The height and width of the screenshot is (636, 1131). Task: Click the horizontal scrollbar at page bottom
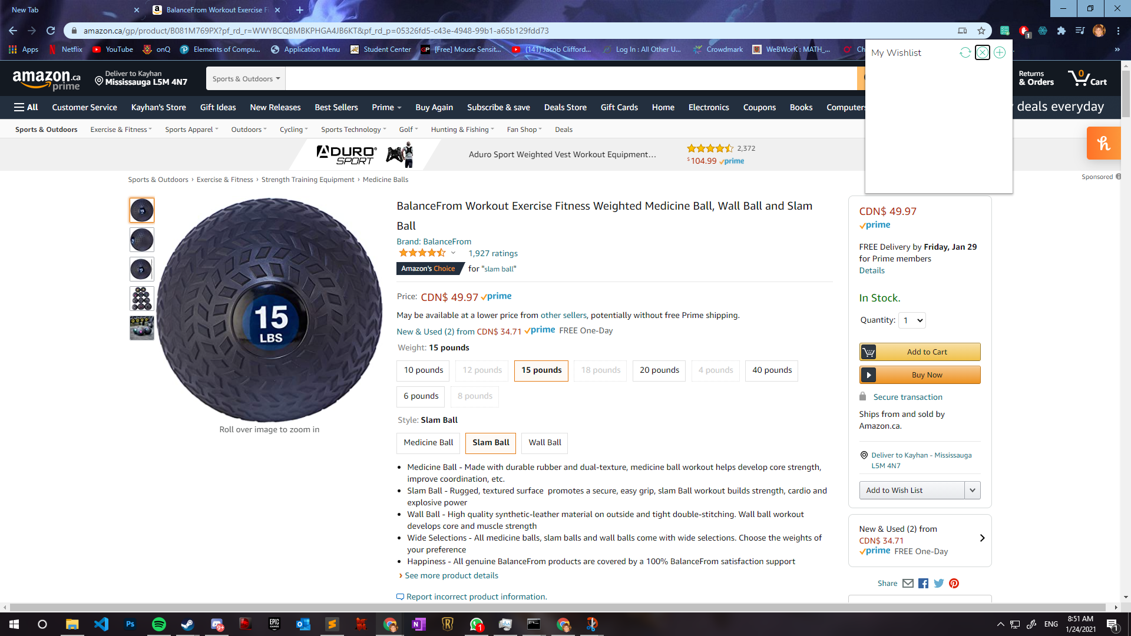tap(557, 607)
